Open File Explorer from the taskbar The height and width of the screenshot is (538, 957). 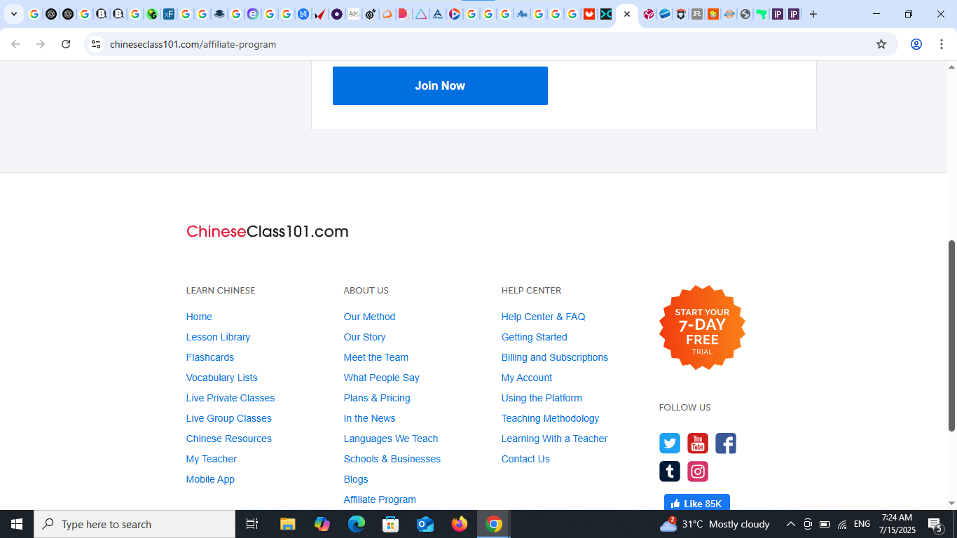pyautogui.click(x=288, y=524)
